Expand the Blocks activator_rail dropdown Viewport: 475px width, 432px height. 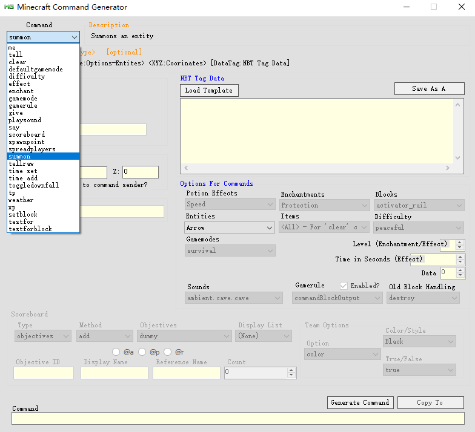point(419,206)
